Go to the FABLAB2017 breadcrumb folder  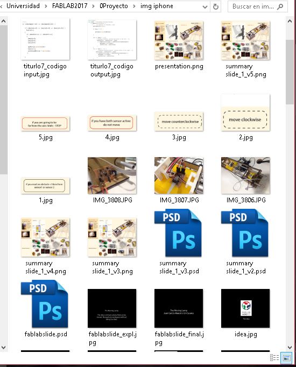click(x=70, y=6)
